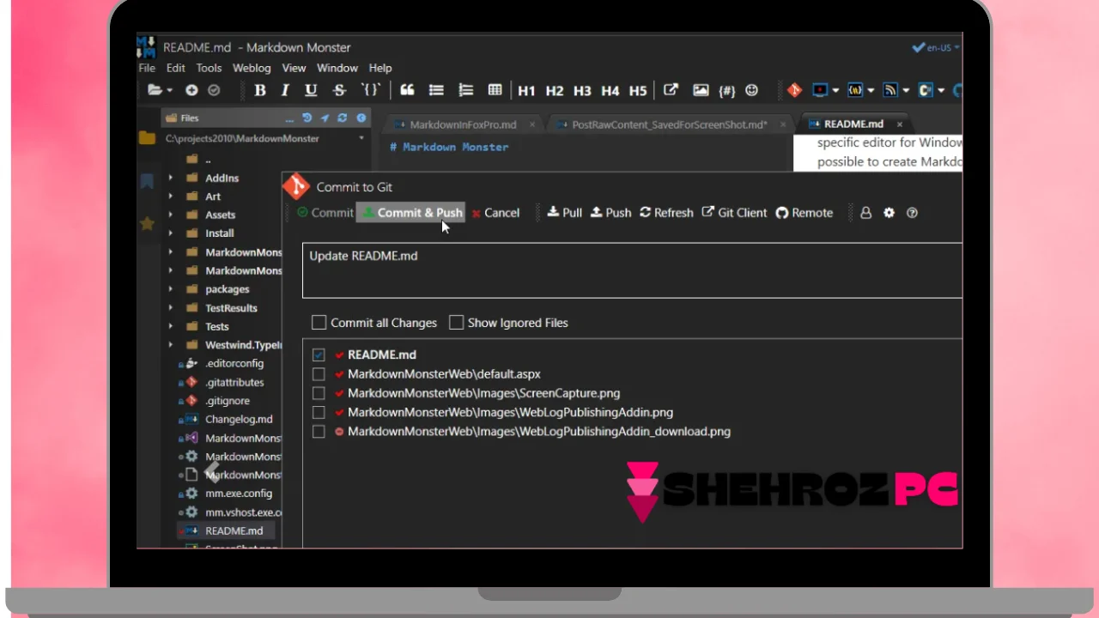Open the View menu
The height and width of the screenshot is (618, 1099).
tap(294, 68)
